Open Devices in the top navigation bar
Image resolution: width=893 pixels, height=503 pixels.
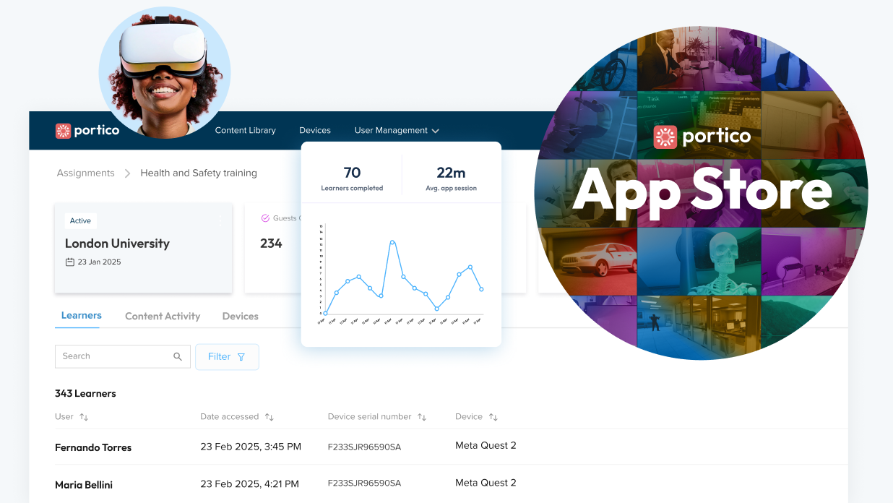click(315, 131)
